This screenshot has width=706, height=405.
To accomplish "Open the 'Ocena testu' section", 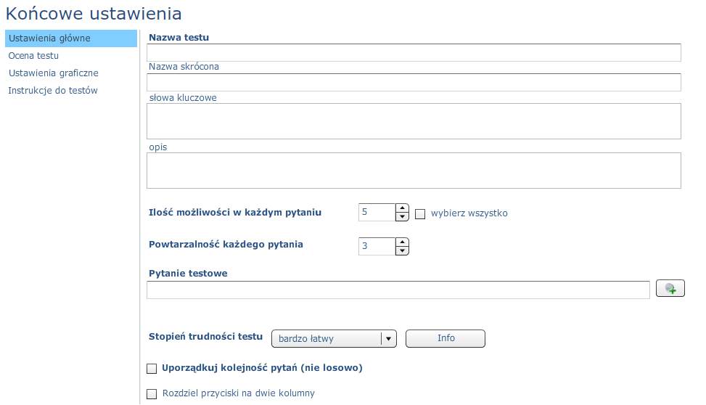I will (33, 56).
